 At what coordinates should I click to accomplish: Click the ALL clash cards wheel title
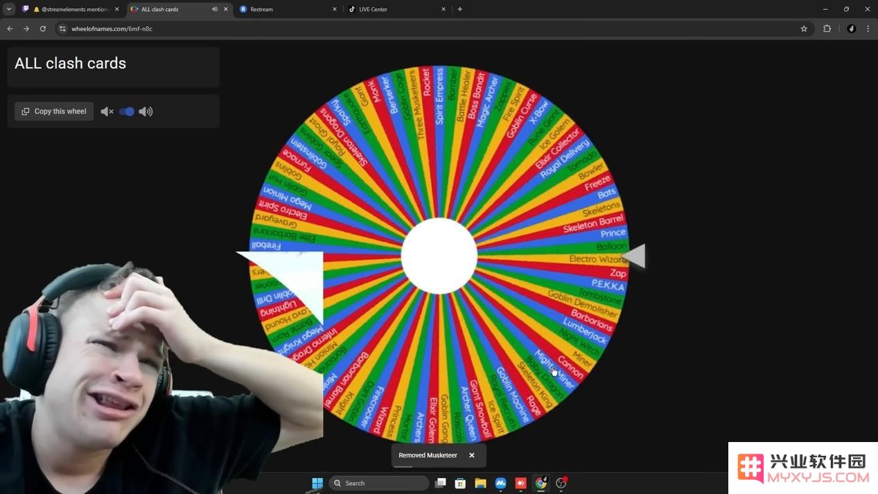[71, 63]
